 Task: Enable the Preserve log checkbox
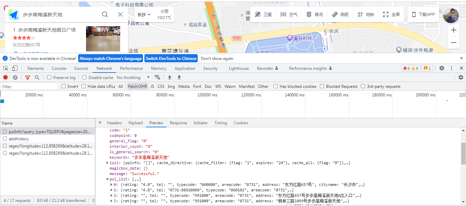pyautogui.click(x=49, y=77)
